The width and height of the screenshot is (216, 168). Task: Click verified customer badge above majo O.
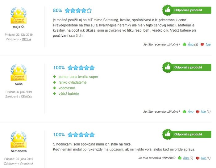click(x=19, y=15)
